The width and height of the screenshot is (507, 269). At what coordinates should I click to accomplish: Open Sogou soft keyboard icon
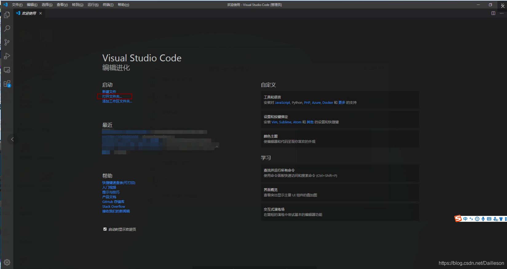pos(489,219)
